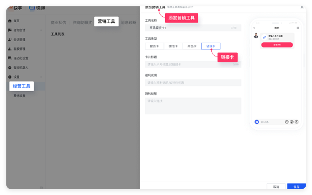Viewport: 312px width, 195px height.
Task: Click the 智能机器人 robot icon
Action: pos(9,67)
